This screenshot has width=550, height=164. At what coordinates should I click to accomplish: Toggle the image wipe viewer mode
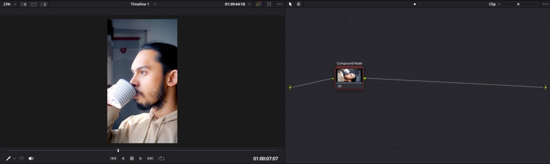pos(23,4)
